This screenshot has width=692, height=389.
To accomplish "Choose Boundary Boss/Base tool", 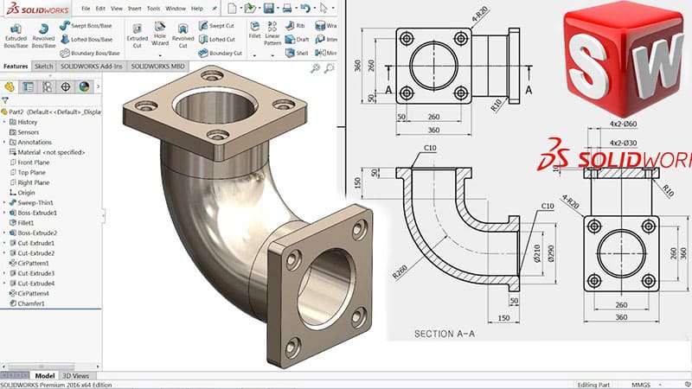I will (x=90, y=53).
